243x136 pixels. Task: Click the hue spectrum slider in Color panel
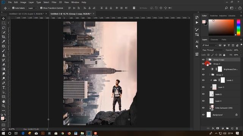238,28
